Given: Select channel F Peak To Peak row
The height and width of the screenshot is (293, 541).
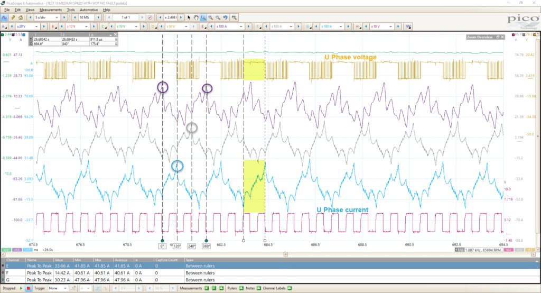Looking at the screenshot, I should coord(270,273).
